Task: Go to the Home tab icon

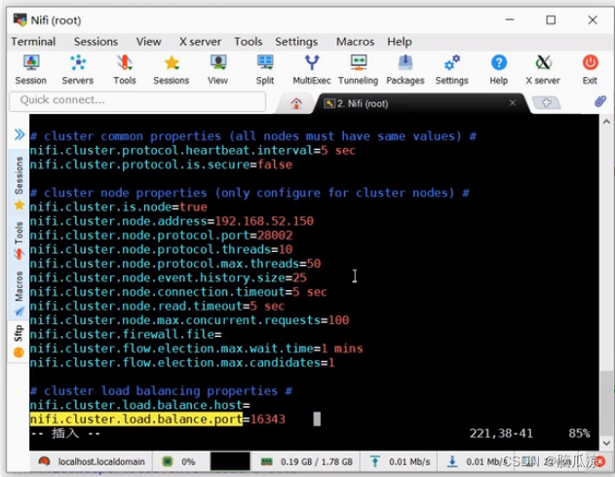Action: click(x=296, y=103)
